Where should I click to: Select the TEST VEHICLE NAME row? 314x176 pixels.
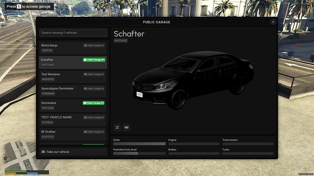coord(73,120)
